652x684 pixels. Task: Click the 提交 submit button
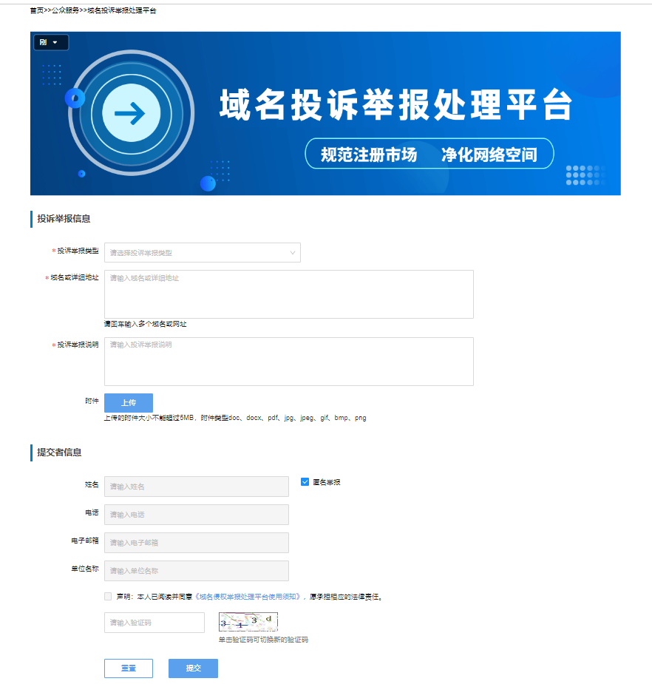point(193,668)
